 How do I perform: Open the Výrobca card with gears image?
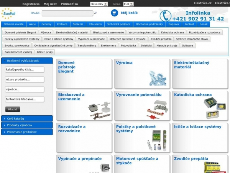142,74
